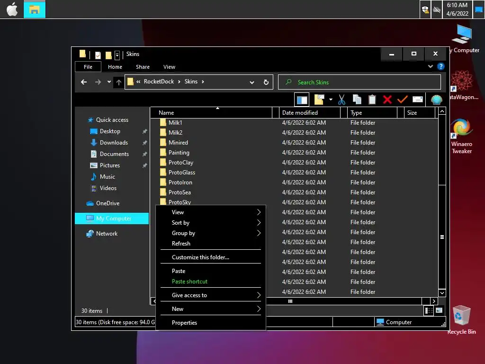Click horizontal scrollbar right arrow

[x=434, y=301]
